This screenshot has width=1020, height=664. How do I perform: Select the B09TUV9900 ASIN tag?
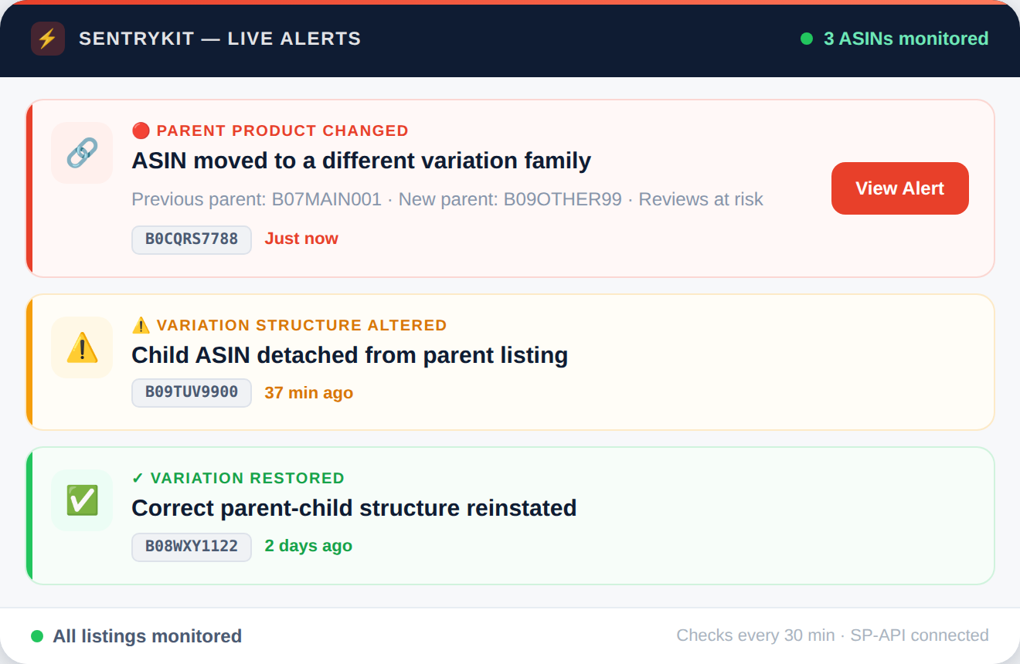[192, 392]
